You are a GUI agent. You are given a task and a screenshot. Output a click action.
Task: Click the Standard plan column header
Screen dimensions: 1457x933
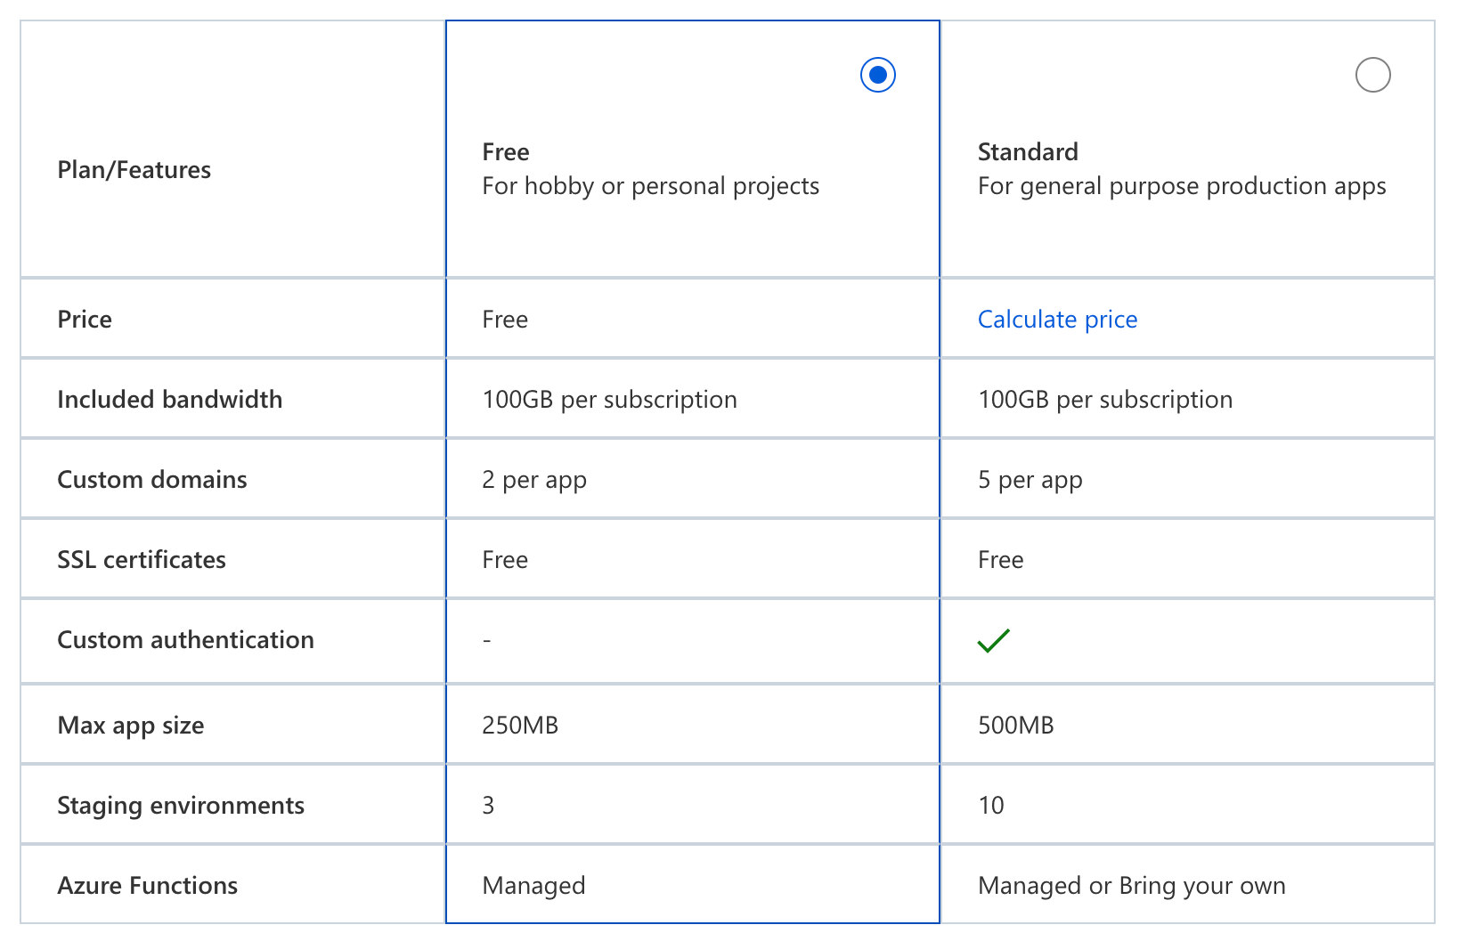point(1028,151)
